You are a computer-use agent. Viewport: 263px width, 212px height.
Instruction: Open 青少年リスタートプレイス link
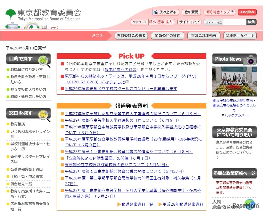30,159
